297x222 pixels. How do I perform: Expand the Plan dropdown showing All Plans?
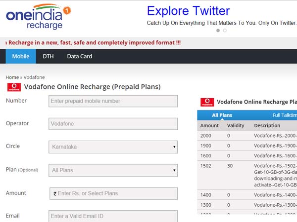pos(113,170)
